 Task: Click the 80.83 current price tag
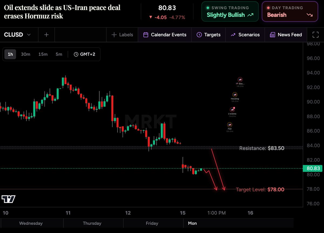(x=313, y=169)
